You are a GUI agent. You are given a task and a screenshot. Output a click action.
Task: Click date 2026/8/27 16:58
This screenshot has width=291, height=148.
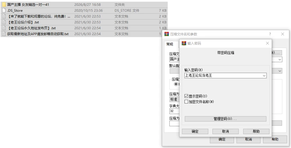click(x=87, y=5)
